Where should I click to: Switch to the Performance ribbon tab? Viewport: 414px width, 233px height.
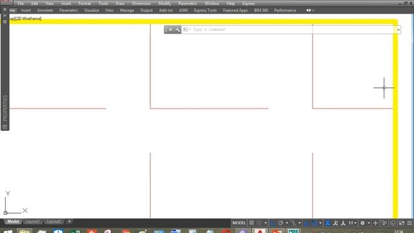click(x=285, y=10)
